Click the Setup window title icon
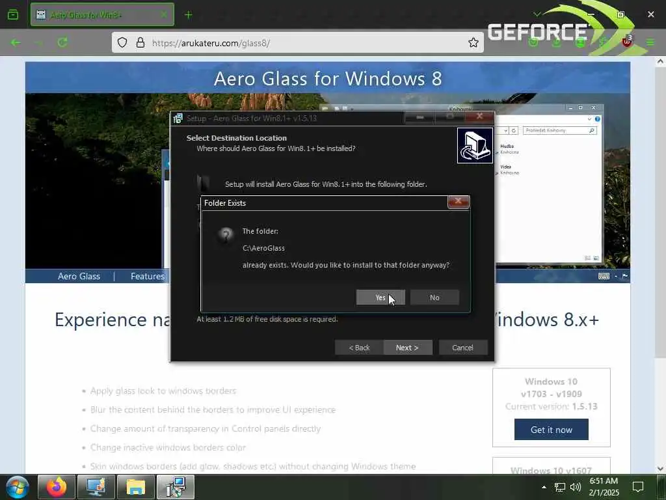This screenshot has height=500, width=666. click(178, 118)
